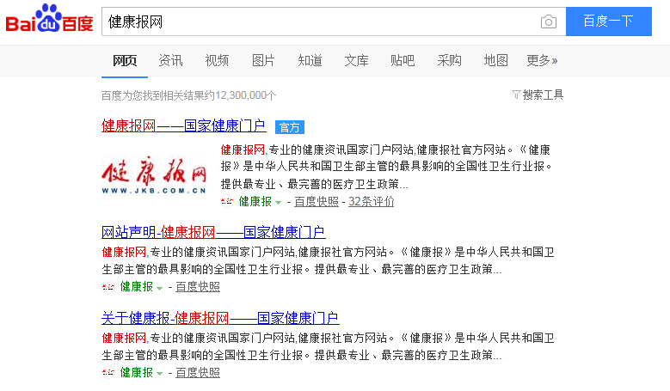Switch to the 文库 tab
Screen dimensions: 670x391
click(x=356, y=61)
